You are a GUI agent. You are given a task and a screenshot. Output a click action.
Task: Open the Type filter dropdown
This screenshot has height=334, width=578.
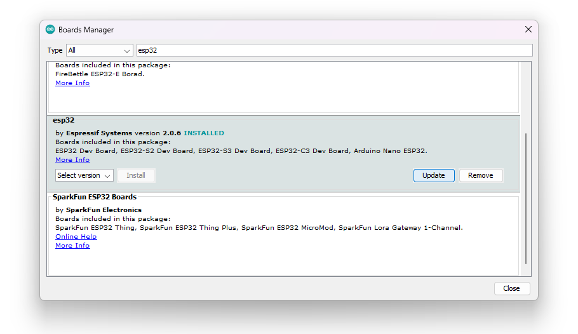(100, 50)
